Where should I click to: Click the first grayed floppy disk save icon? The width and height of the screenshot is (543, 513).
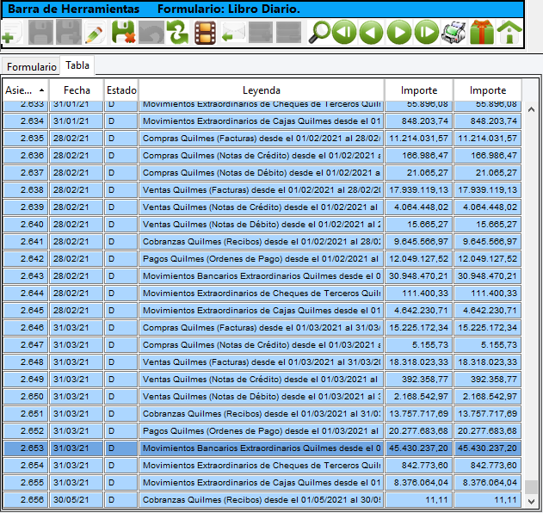click(x=40, y=33)
